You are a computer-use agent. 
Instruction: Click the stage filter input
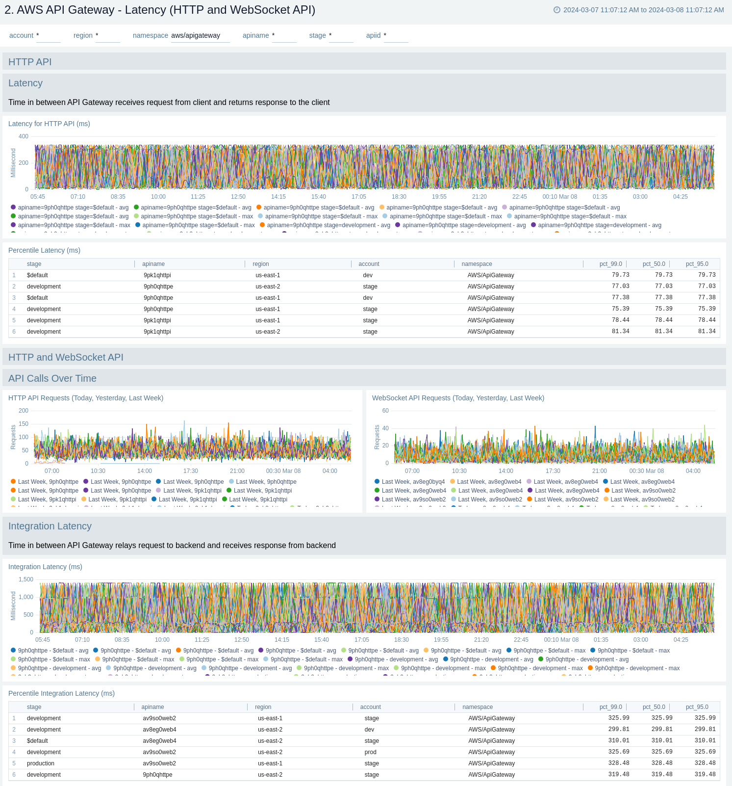341,36
